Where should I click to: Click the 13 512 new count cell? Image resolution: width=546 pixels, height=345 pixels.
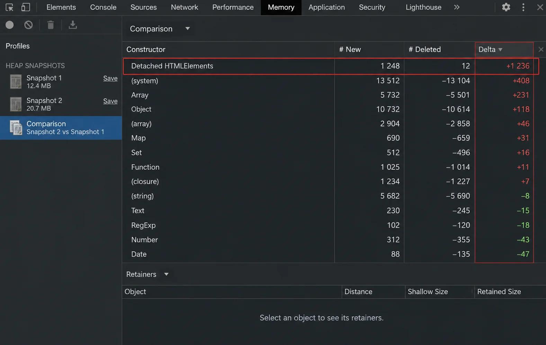pos(388,81)
